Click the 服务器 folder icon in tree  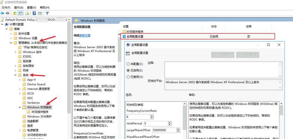[x=20, y=61]
